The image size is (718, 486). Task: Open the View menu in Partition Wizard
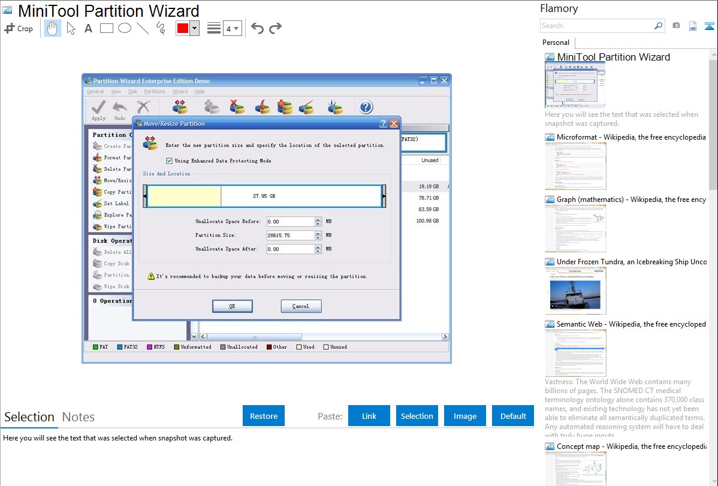tap(116, 92)
